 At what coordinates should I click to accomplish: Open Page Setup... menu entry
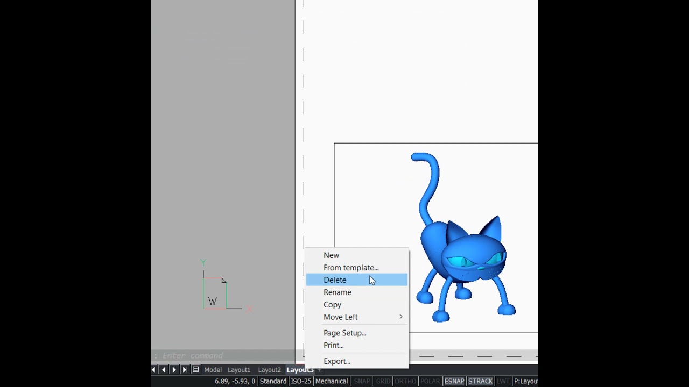coord(357,333)
